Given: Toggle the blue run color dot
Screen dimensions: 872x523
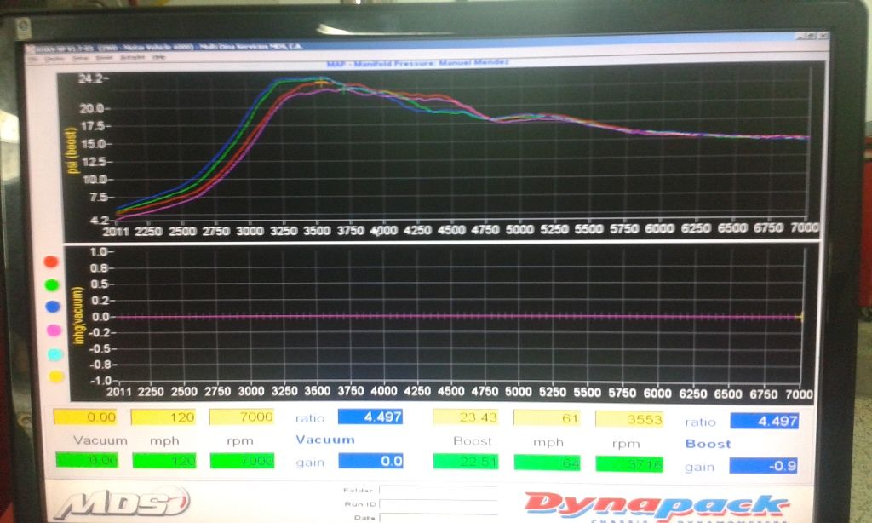Looking at the screenshot, I should tap(53, 307).
